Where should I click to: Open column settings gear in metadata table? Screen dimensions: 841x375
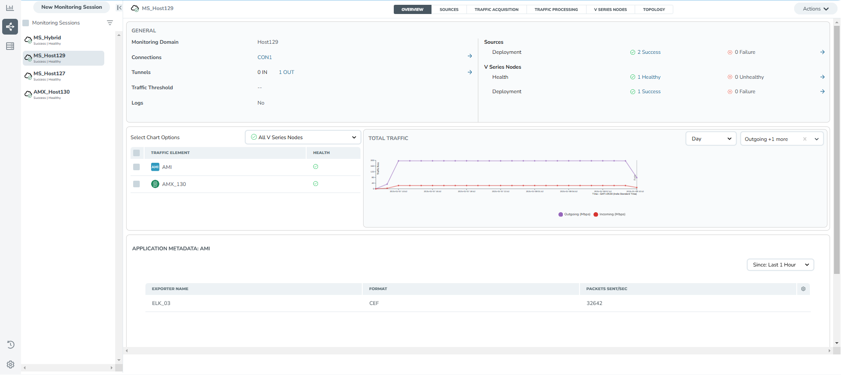point(803,289)
